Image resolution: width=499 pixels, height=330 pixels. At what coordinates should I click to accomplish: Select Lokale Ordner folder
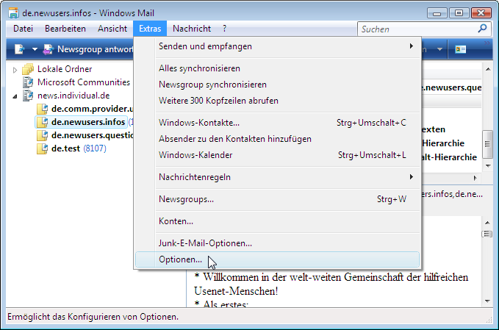pos(65,69)
